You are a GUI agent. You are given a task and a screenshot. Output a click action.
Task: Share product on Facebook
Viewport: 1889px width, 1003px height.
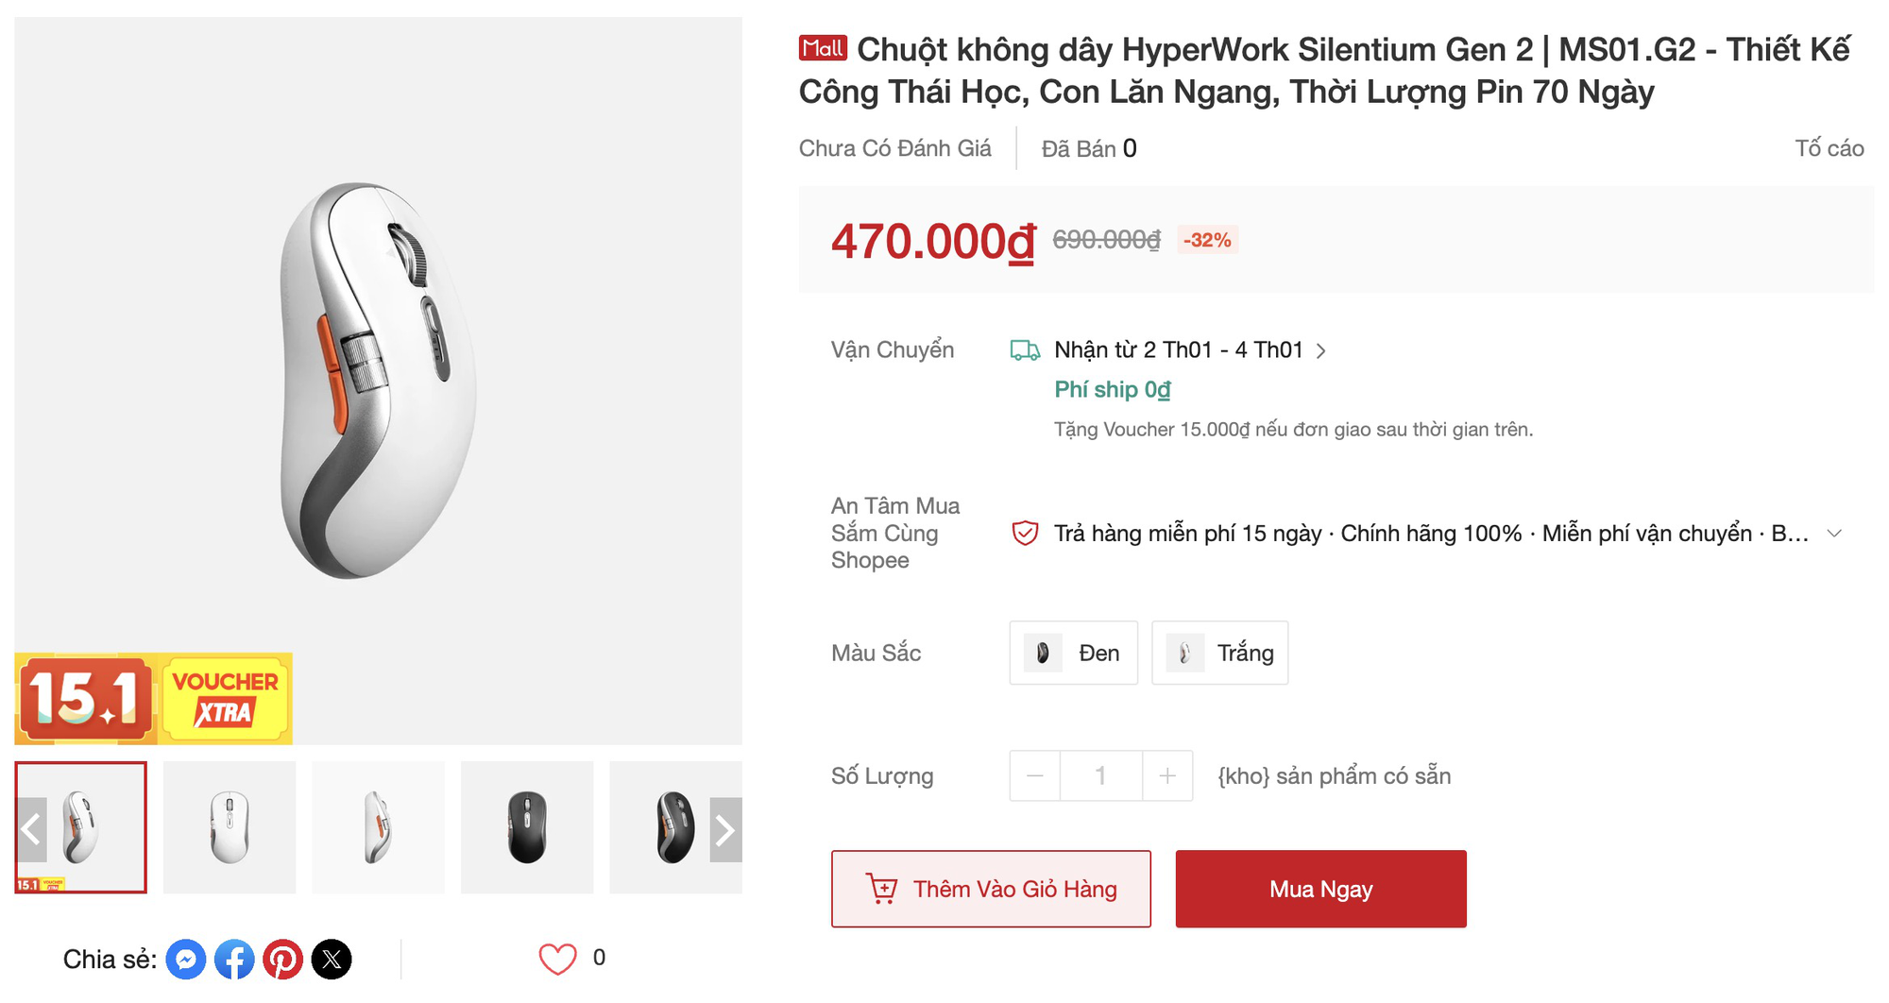tap(234, 960)
